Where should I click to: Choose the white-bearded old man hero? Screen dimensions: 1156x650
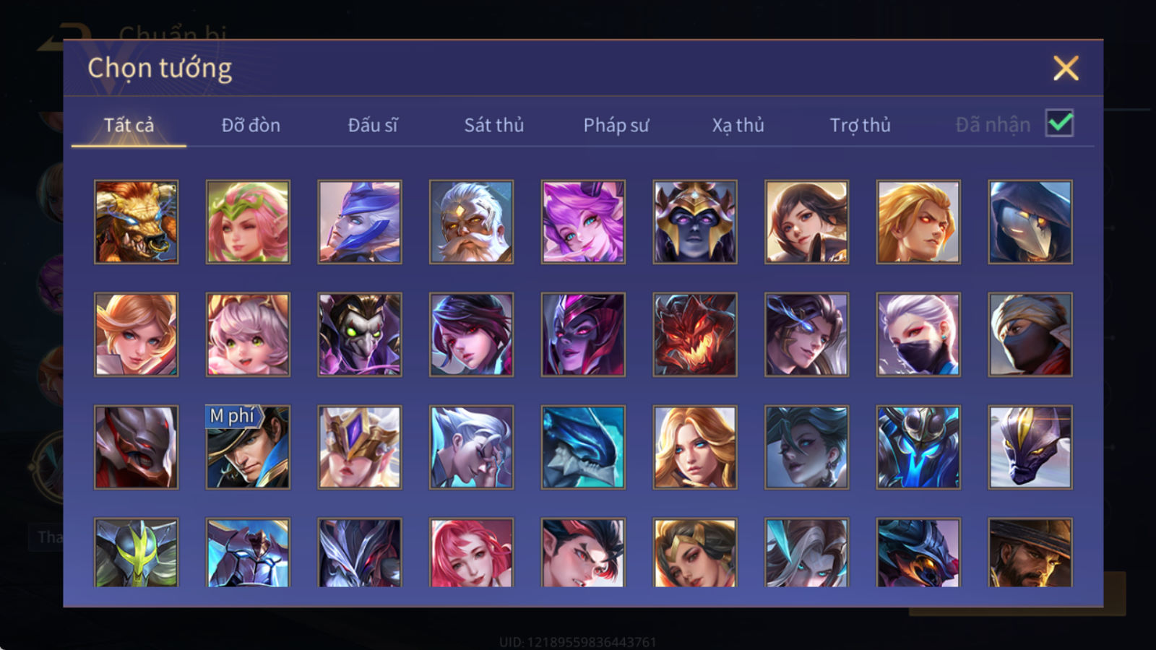471,222
